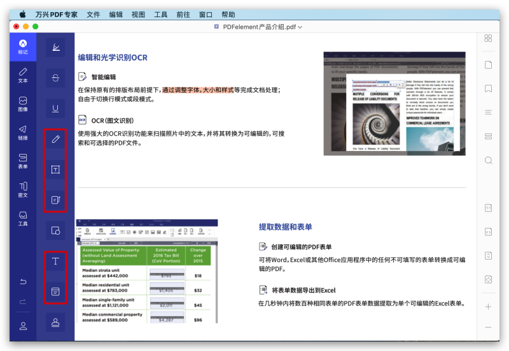Zoom out with the minus button
509x351 pixels.
[488, 328]
